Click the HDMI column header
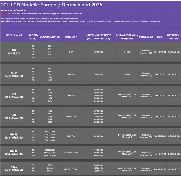 point(160,37)
